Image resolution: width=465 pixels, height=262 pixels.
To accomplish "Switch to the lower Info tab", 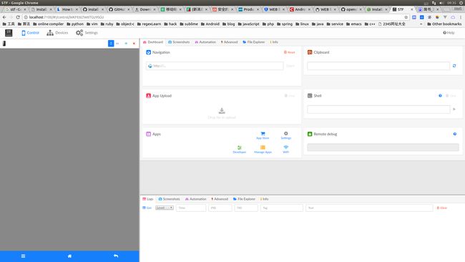I will coord(264,199).
